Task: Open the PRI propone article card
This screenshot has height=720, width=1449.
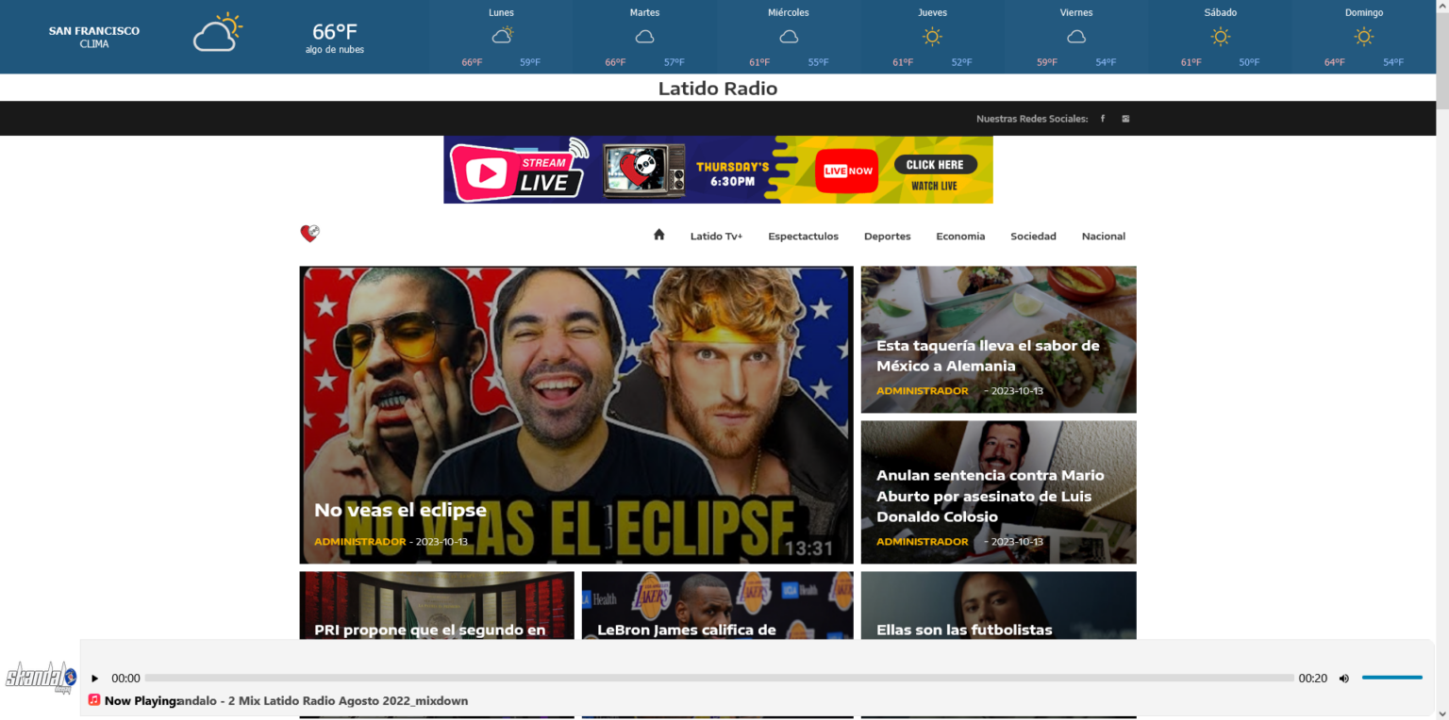Action: point(437,605)
